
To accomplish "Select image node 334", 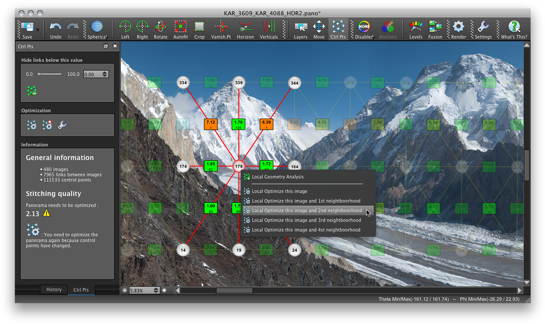I will (183, 83).
